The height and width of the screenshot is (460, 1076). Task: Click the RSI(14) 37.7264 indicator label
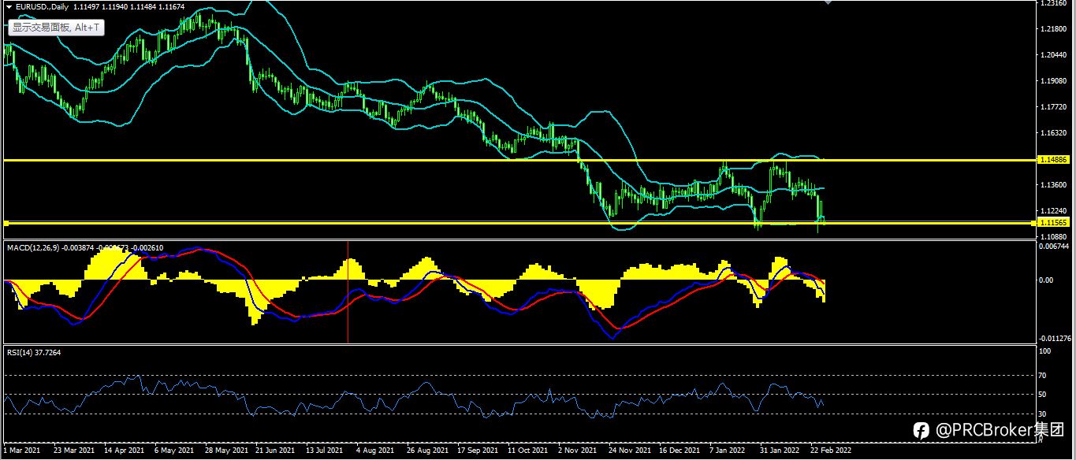[x=33, y=352]
